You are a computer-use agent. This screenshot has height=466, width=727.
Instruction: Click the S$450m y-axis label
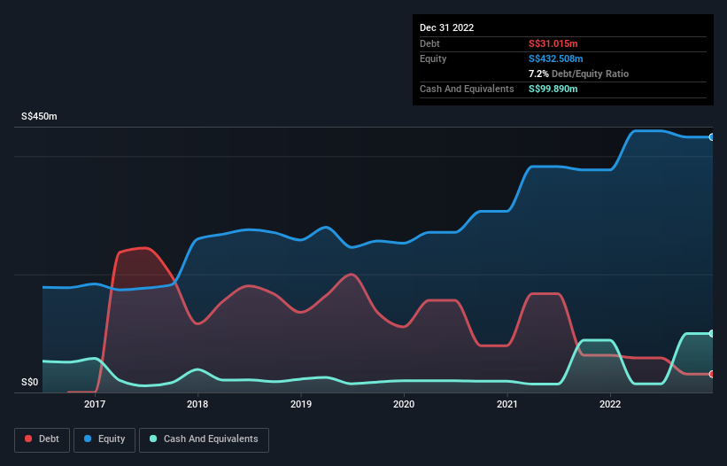coord(39,116)
